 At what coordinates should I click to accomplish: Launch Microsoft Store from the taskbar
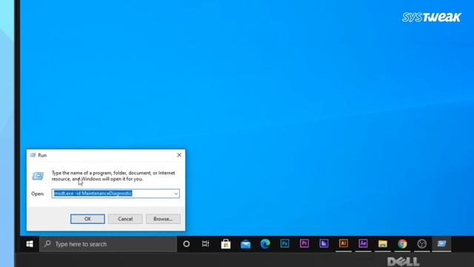pos(226,244)
